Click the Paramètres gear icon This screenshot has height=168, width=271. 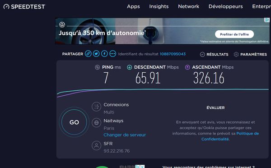236,55
